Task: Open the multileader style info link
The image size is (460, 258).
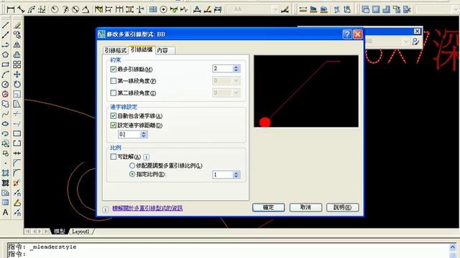Action: click(147, 209)
